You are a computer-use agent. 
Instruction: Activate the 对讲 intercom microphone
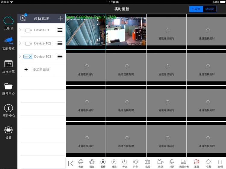click(172, 164)
